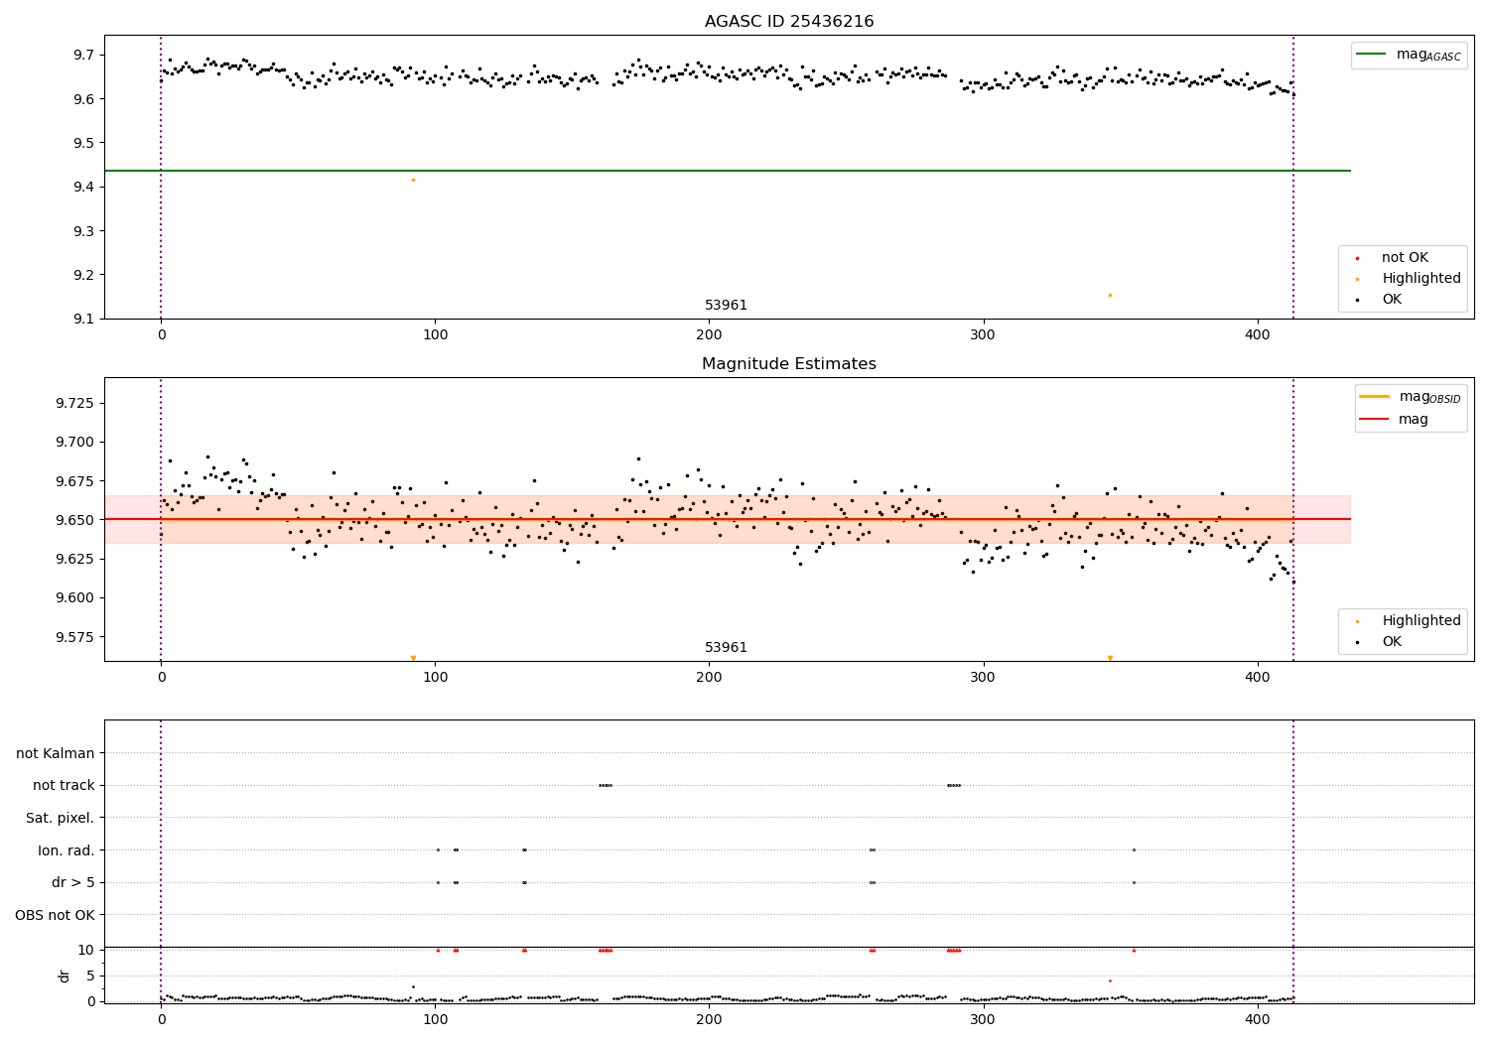Click the 9.4 y-axis tick label
Image resolution: width=1489 pixels, height=1042 pixels.
tap(85, 187)
